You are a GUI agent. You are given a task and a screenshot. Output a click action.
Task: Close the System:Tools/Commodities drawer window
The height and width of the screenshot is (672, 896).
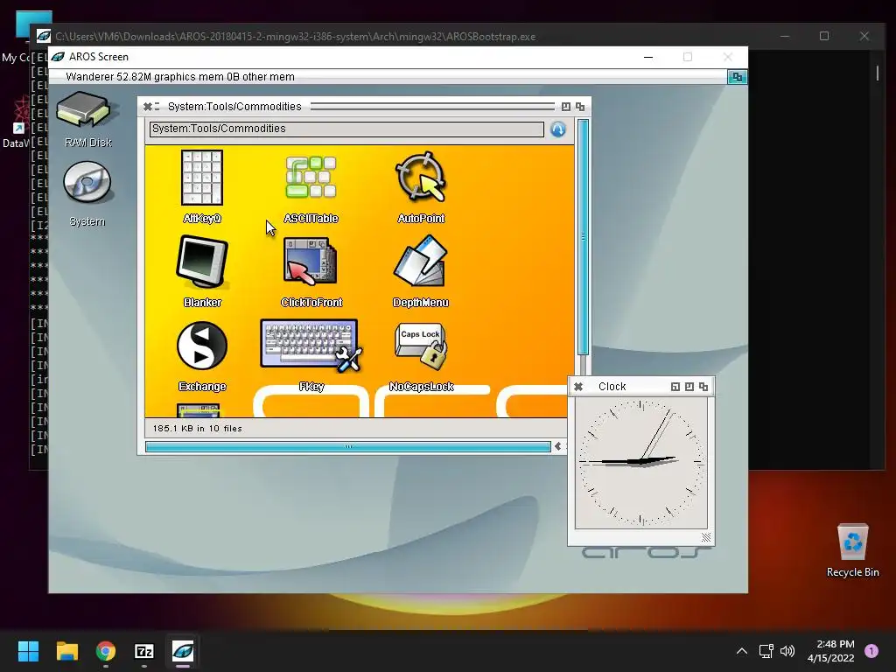coord(147,106)
